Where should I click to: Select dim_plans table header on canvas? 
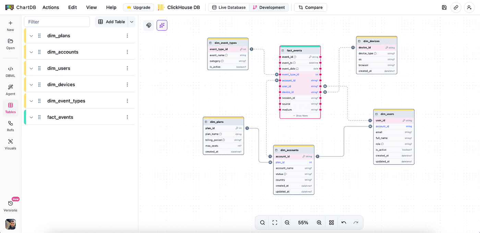pyautogui.click(x=224, y=122)
